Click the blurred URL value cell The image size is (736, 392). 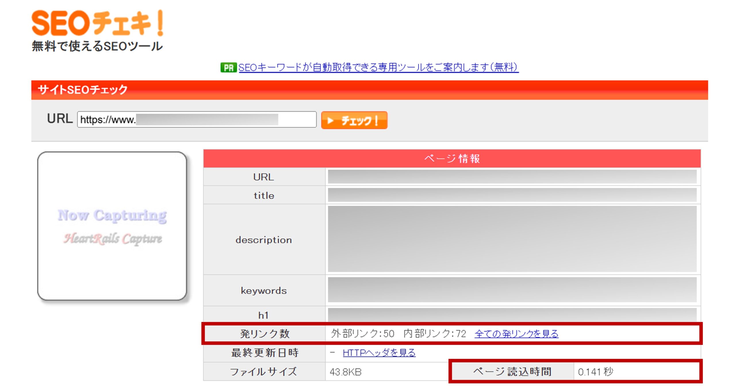(512, 177)
